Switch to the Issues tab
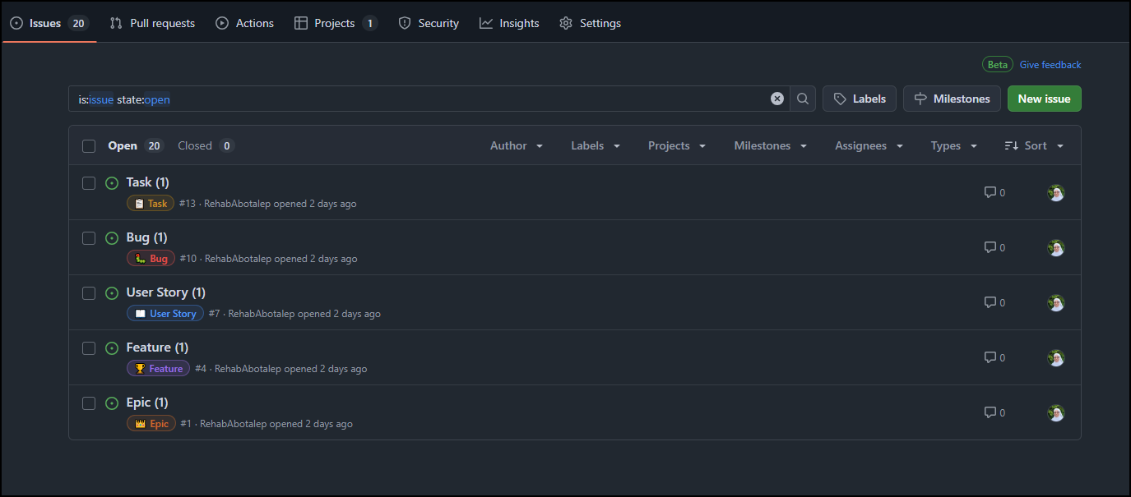Screen dimensions: 1131x497 49,23
